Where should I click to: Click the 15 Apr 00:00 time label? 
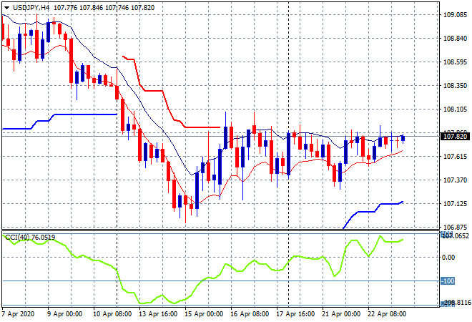[204, 314]
